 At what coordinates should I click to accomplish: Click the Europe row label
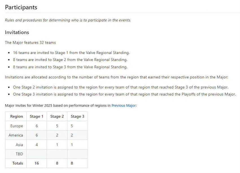coord(17,126)
